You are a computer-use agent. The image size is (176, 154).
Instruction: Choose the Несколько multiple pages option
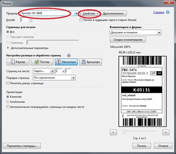click(x=66, y=62)
